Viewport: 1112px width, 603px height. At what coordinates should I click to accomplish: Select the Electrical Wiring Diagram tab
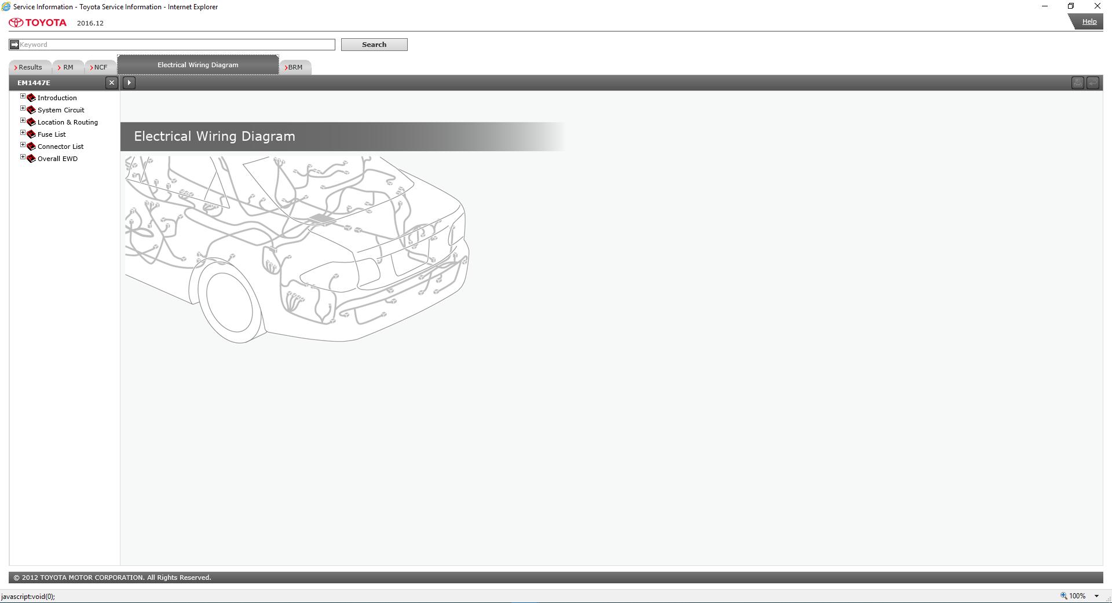tap(198, 65)
